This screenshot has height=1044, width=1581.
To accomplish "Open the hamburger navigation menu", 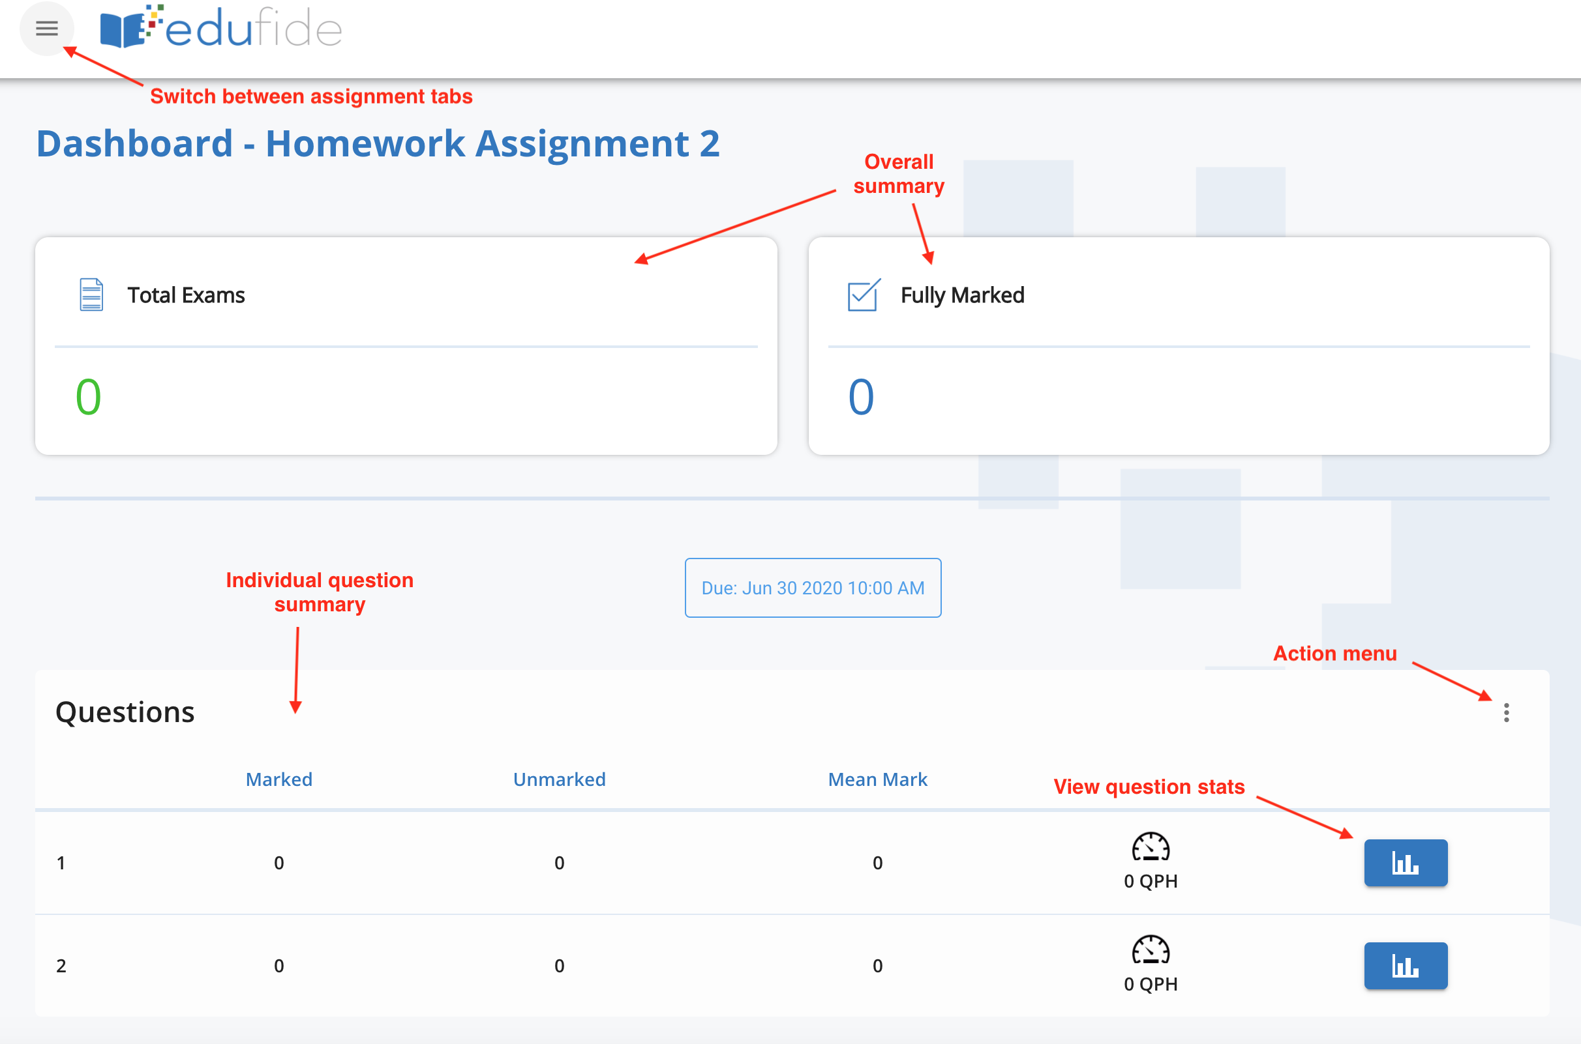I will [46, 29].
